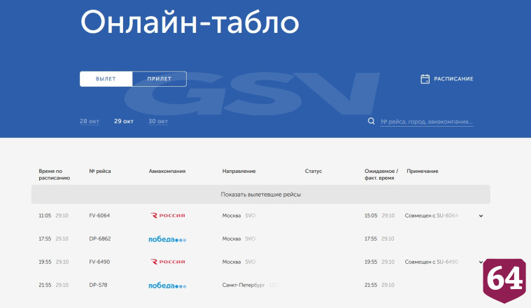Click the Авиакомпания column header

pyautogui.click(x=167, y=171)
